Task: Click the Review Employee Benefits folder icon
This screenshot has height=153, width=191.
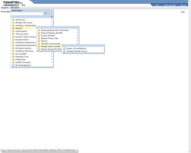Action: point(39,33)
